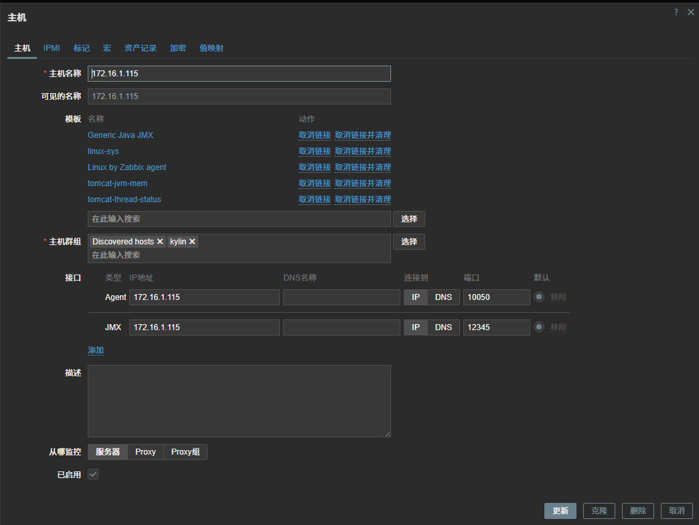The width and height of the screenshot is (699, 525).
Task: Click the help question mark icon
Action: pos(676,12)
